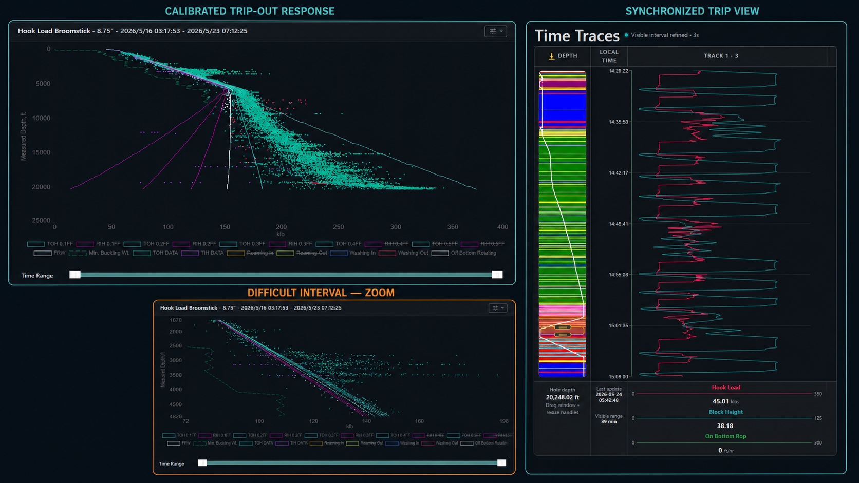Click the Last update timestamp 05:42:48
The width and height of the screenshot is (859, 483).
609,400
